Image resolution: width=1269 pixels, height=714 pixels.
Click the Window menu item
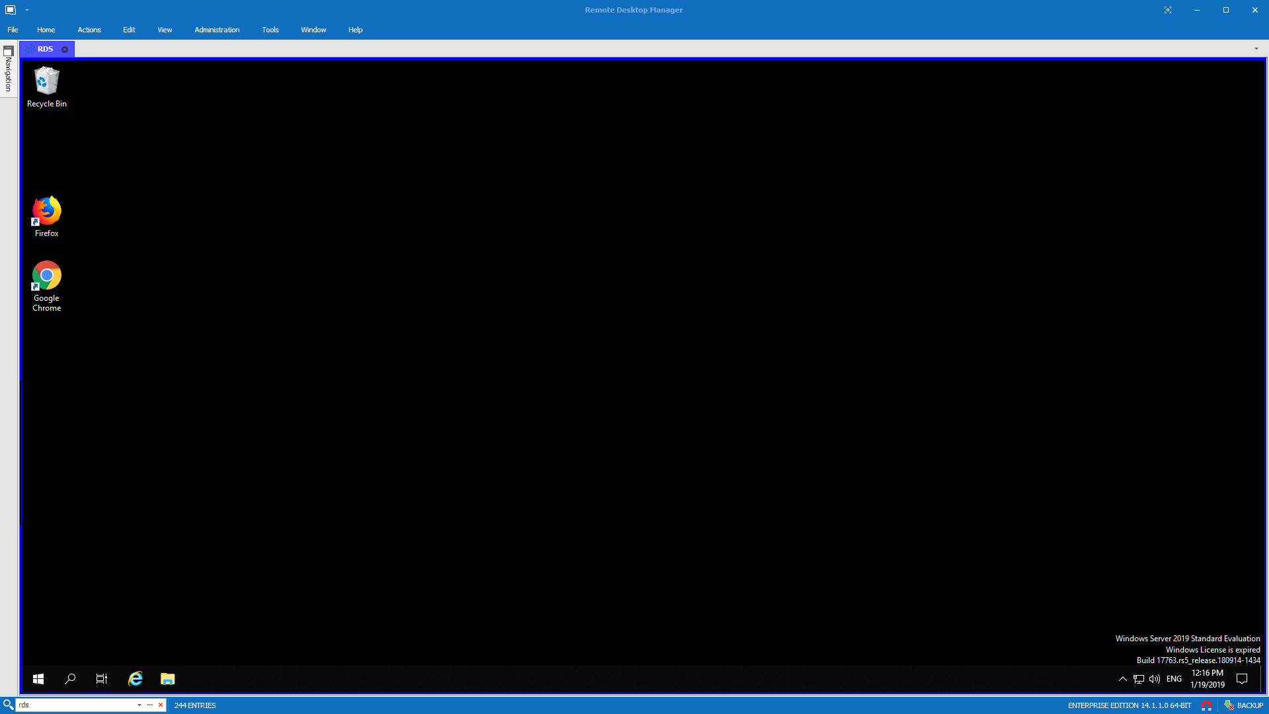pyautogui.click(x=313, y=29)
